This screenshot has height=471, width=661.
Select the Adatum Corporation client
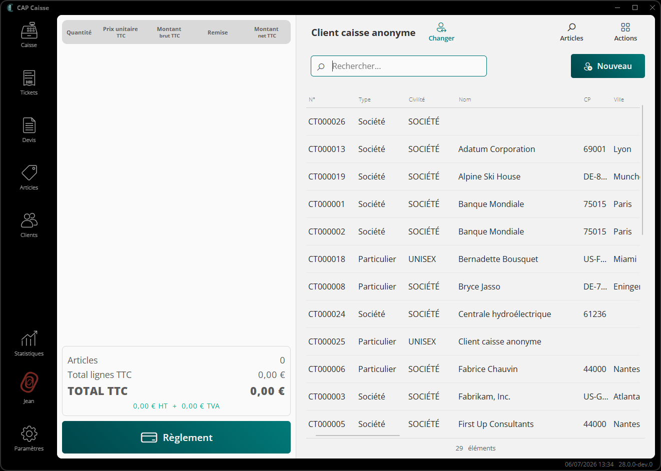pyautogui.click(x=473, y=149)
